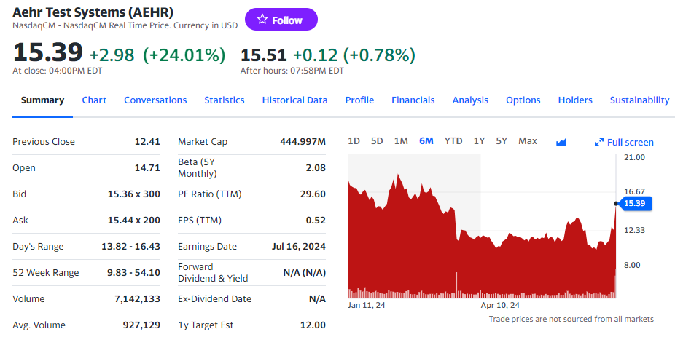This screenshot has width=675, height=345.
Task: Click the after hours price 15.51
Action: point(263,55)
